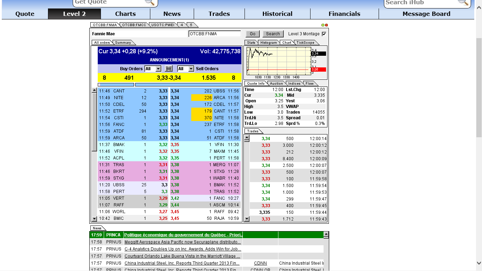482x271 pixels.
Task: Switch to the OTCBB:FMCC symbol tab
Action: click(x=134, y=25)
